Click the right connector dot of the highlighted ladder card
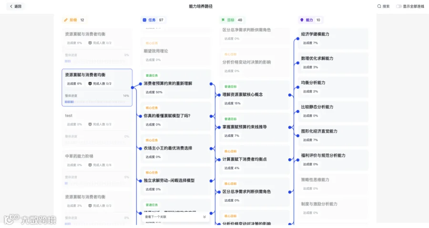 pyautogui.click(x=133, y=88)
